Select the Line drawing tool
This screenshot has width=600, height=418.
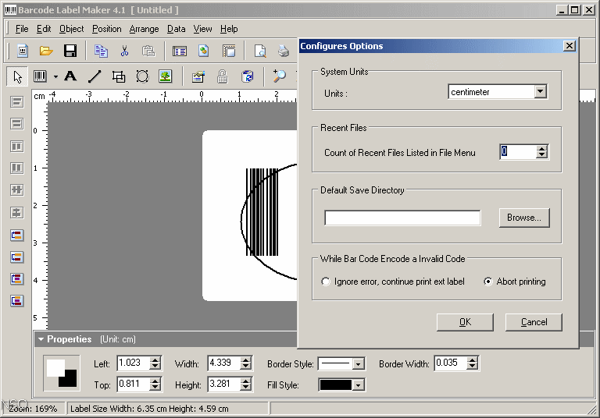point(95,76)
